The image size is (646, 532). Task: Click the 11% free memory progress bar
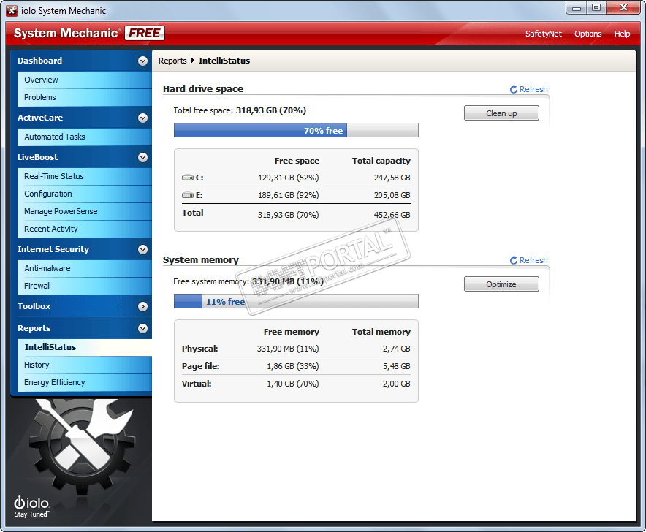[296, 301]
